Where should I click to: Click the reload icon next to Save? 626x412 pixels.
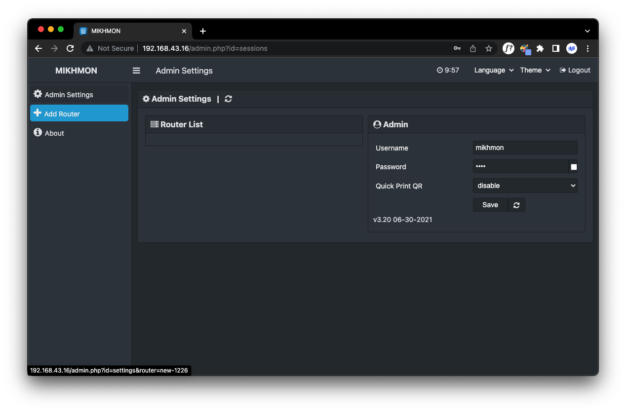[516, 205]
